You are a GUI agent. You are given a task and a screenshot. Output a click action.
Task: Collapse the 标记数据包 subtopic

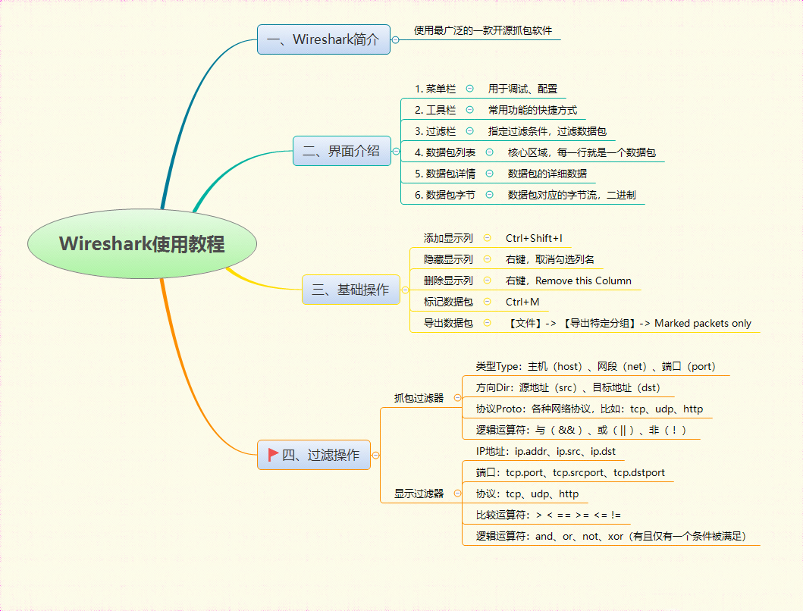tap(488, 302)
